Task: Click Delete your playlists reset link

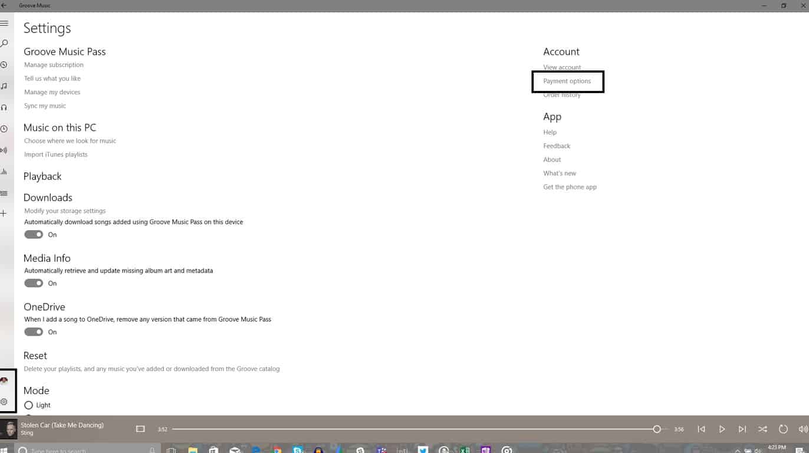Action: click(x=152, y=369)
